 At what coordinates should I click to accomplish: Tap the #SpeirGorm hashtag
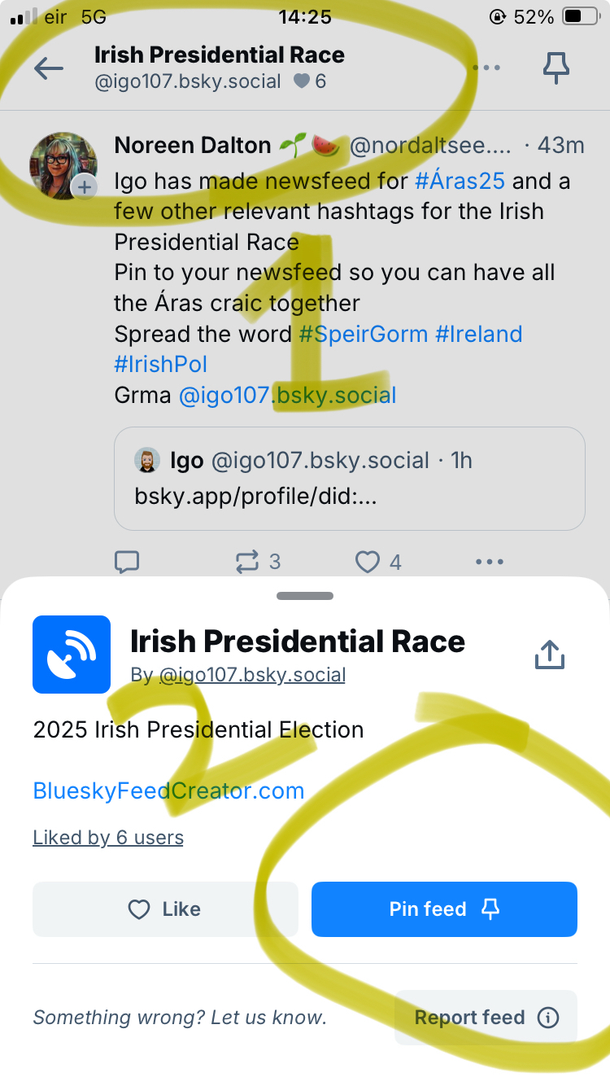[x=364, y=335]
